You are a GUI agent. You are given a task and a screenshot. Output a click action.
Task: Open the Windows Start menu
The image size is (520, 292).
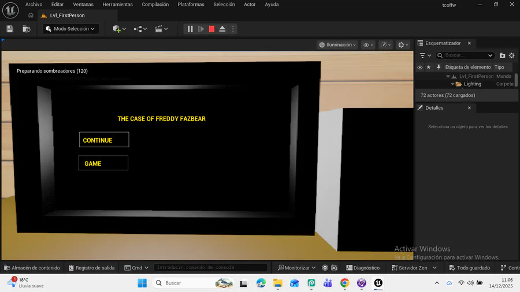point(142,283)
